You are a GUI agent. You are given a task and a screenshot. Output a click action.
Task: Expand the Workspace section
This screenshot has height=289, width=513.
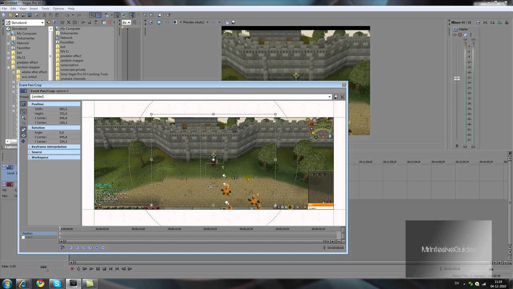[30, 157]
